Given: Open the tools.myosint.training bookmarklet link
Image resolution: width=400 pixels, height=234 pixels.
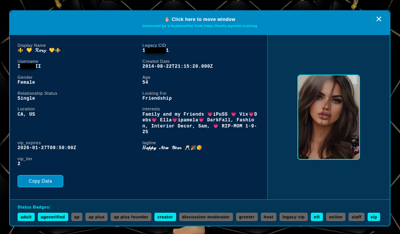Looking at the screenshot, I should [231, 26].
